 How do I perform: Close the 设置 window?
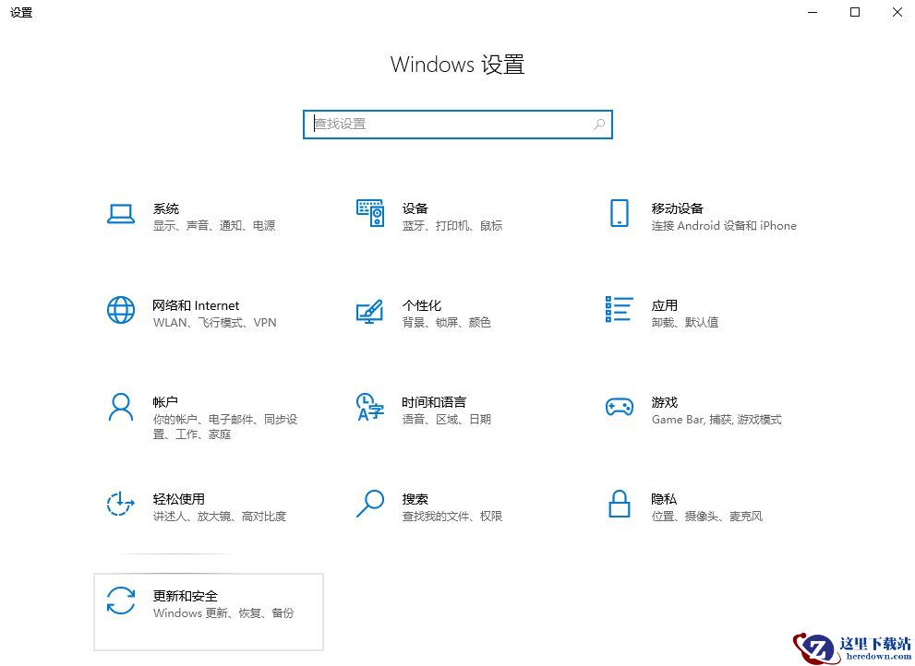tap(897, 12)
